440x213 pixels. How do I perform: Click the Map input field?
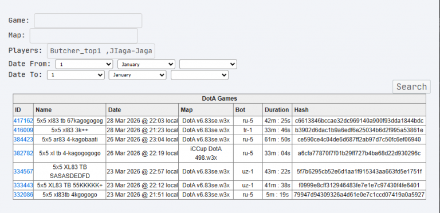point(84,36)
